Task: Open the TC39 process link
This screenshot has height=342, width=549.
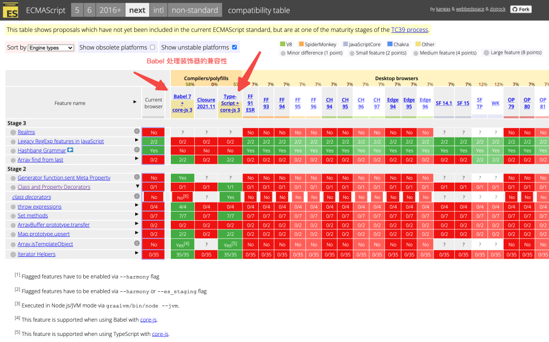Action: click(x=409, y=30)
